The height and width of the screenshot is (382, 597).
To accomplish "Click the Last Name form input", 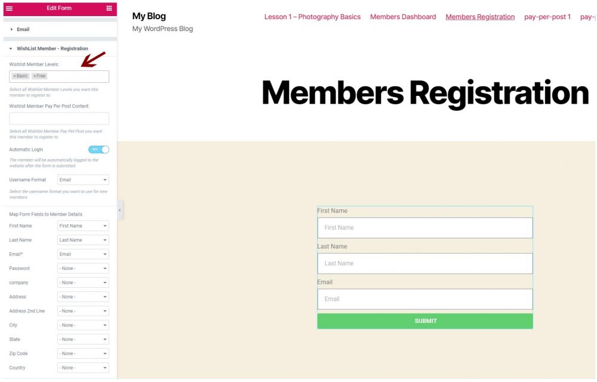I will coord(425,263).
